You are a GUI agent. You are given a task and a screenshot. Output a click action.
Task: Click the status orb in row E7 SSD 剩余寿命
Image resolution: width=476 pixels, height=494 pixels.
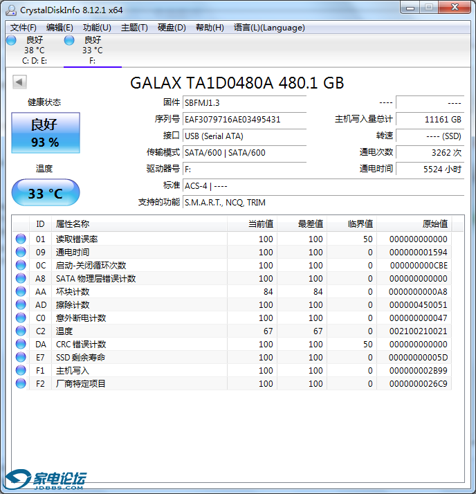[x=21, y=357]
